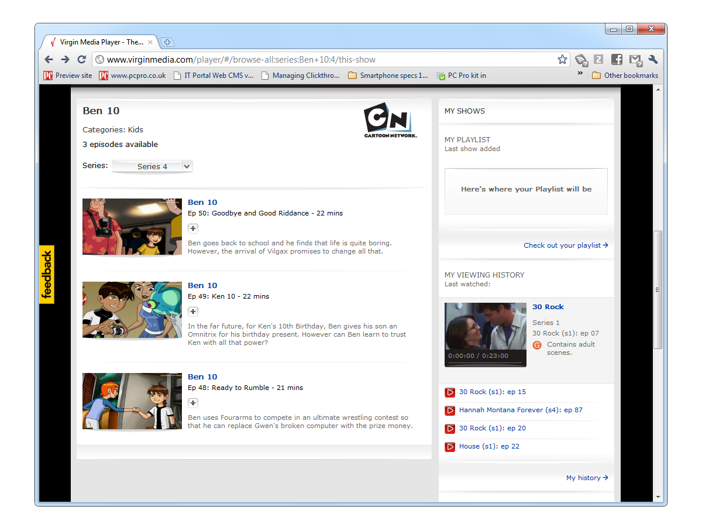Maximize the Chrome window
Viewport: 702px width, 527px height.
point(629,29)
